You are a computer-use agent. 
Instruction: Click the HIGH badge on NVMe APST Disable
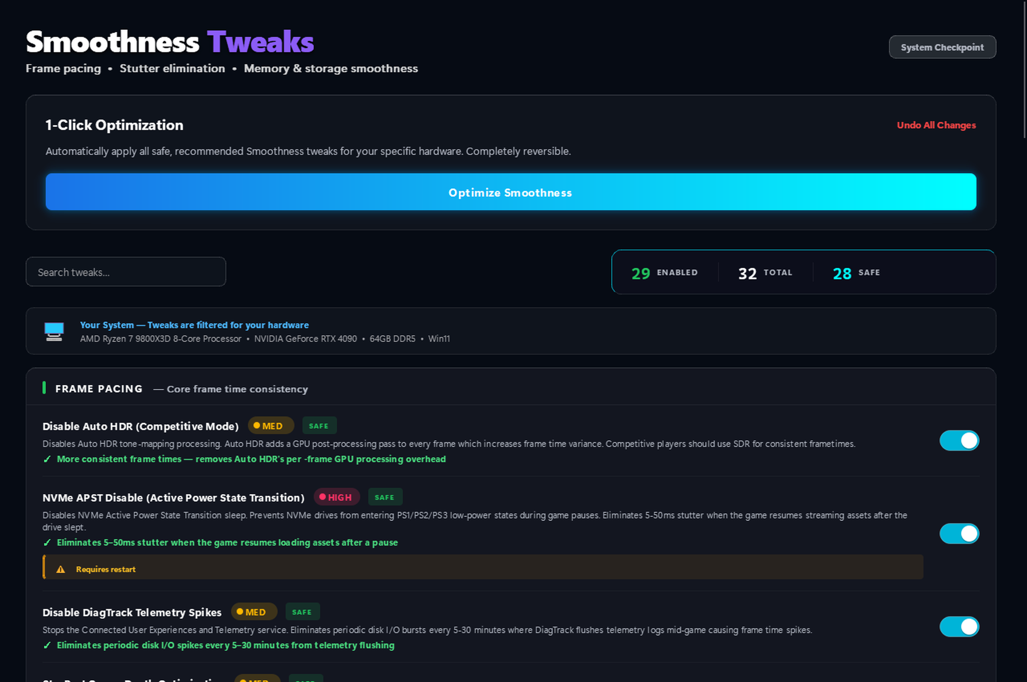(x=336, y=497)
